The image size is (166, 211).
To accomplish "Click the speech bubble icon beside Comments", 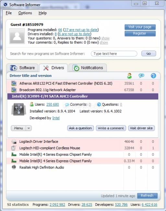I will (x=67, y=105).
